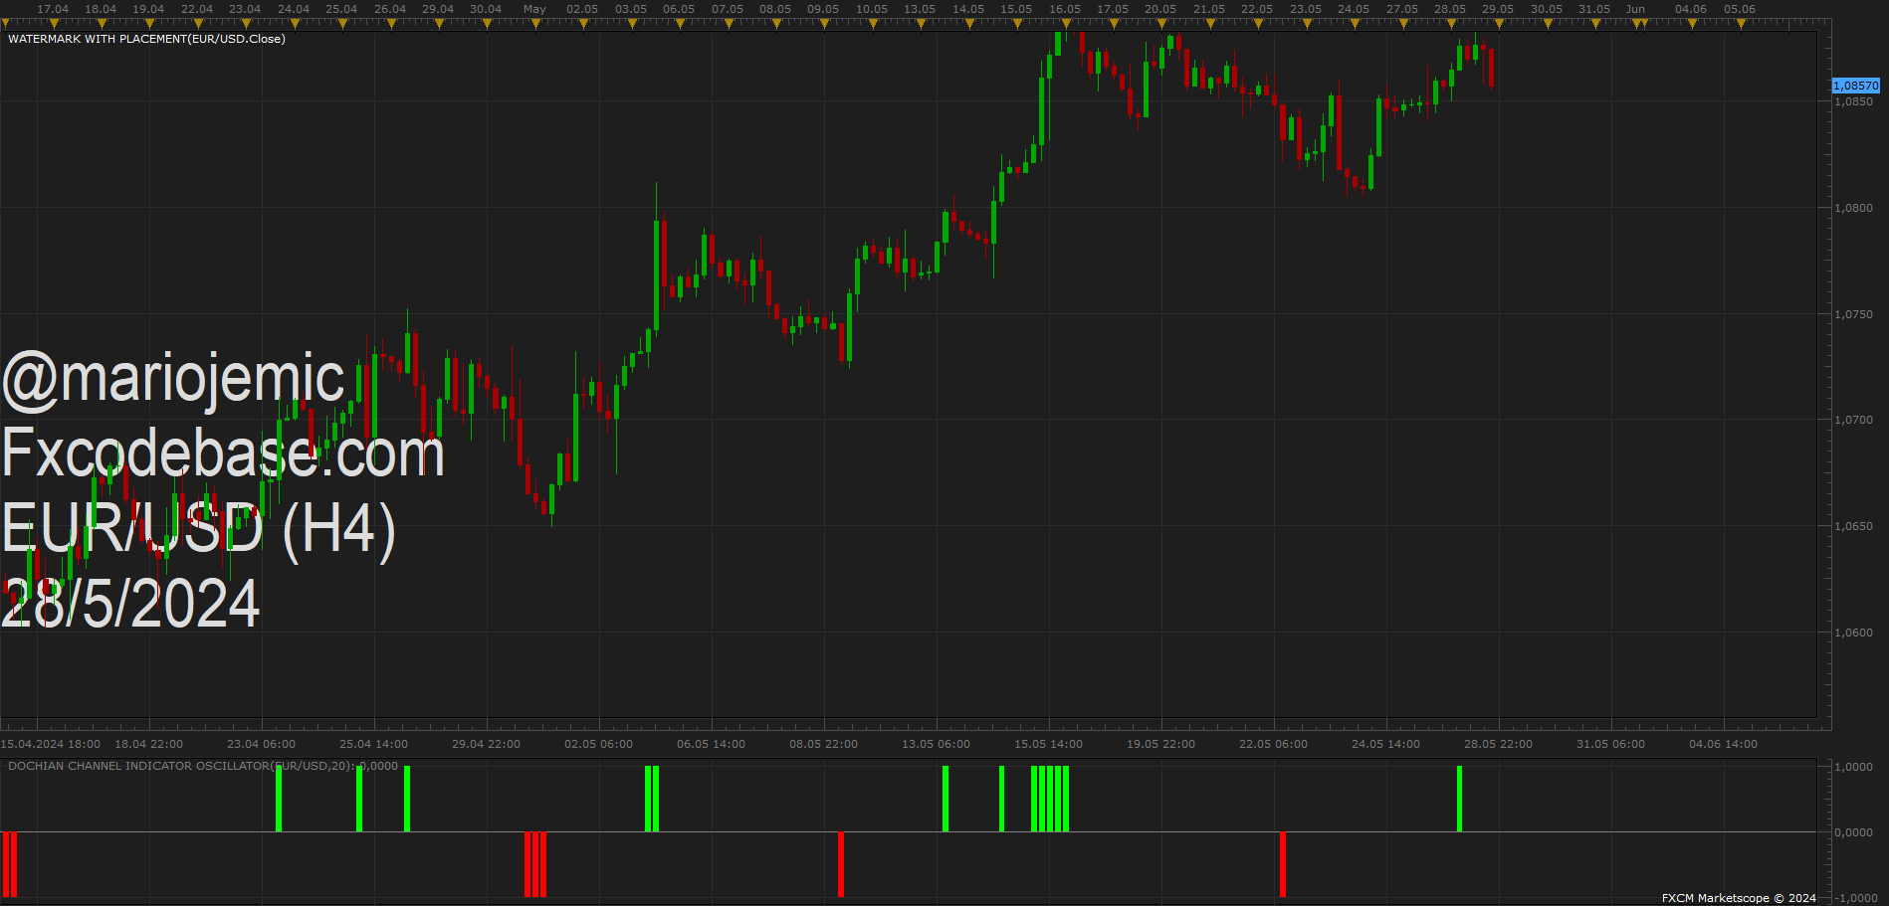Click the 26.04 date on the top axis
The height and width of the screenshot is (906, 1889).
(390, 9)
